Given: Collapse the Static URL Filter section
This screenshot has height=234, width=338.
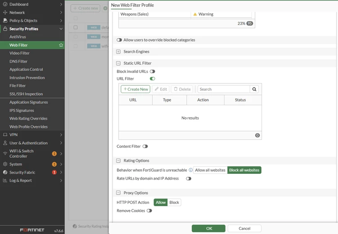Looking at the screenshot, I should [118, 63].
